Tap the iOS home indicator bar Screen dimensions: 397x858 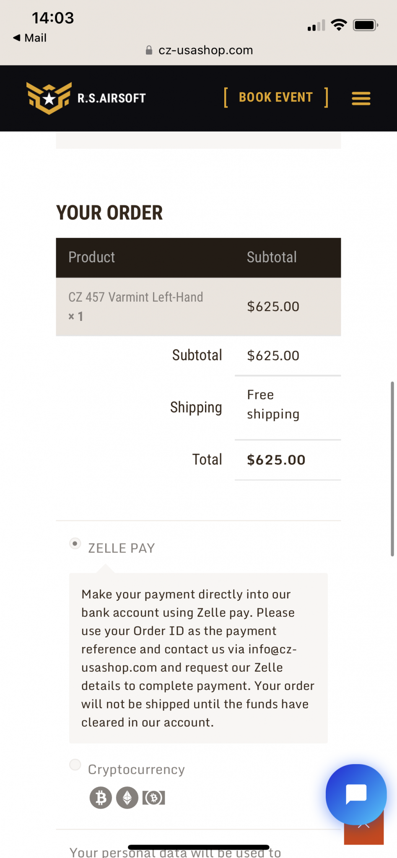[x=198, y=847]
